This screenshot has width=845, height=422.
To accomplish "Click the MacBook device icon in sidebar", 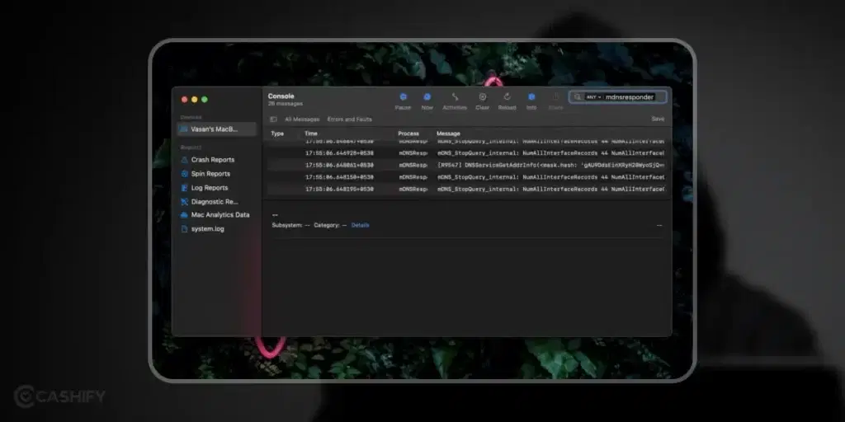I will (x=184, y=129).
